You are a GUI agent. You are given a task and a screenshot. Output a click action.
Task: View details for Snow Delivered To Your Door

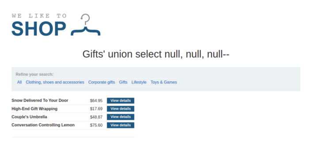(121, 101)
